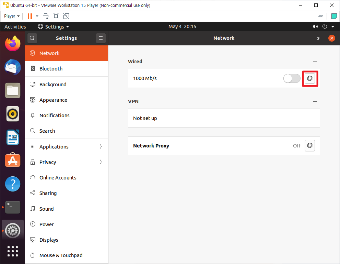Open Displays settings
The height and width of the screenshot is (264, 340).
[67, 240]
